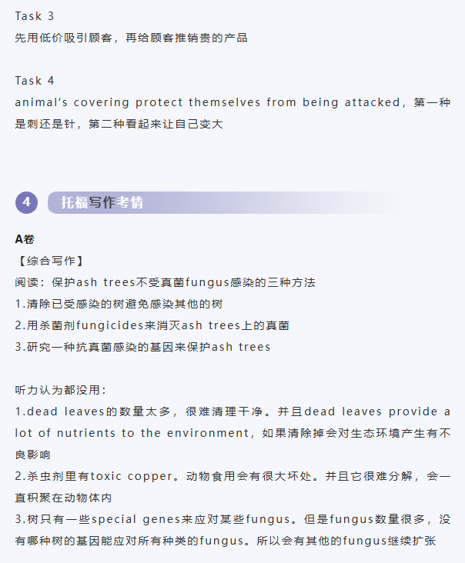Image resolution: width=465 pixels, height=563 pixels.
Task: Click the line 直积聚在动物体内
Action: [64, 498]
